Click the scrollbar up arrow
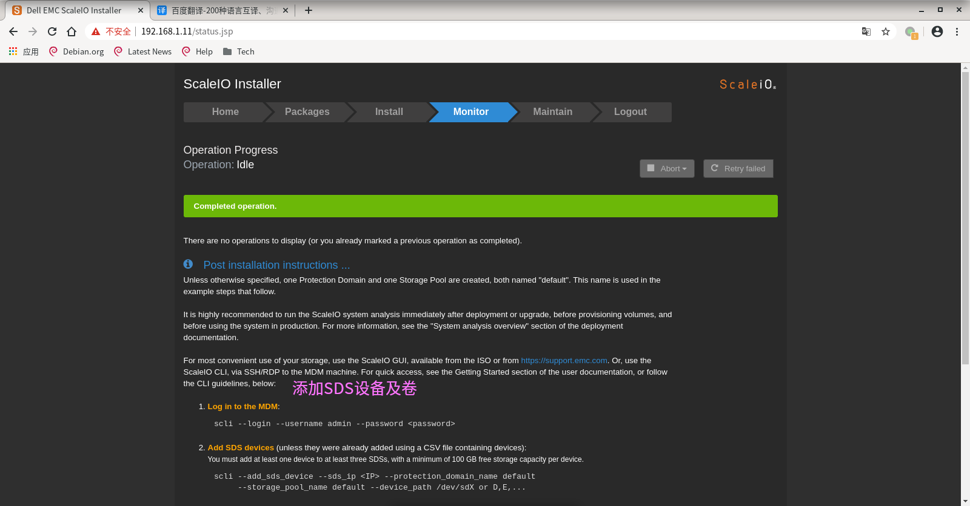970x506 pixels. pyautogui.click(x=965, y=67)
